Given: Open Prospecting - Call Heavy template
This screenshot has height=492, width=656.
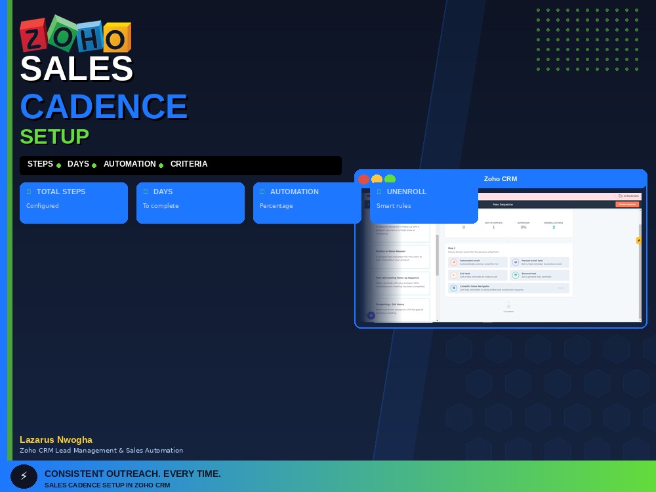Looking at the screenshot, I should [401, 310].
